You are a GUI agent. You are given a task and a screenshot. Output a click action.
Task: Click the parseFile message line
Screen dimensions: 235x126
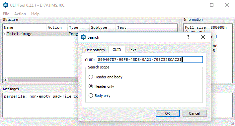tap(41, 97)
